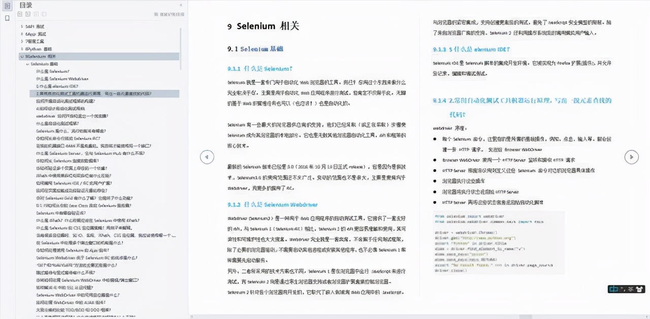Open the table of contents sidebar icon

click(x=7, y=6)
